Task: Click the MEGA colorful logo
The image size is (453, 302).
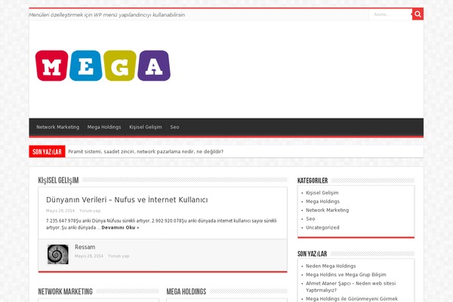Action: click(x=103, y=66)
